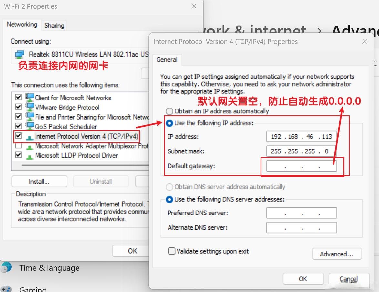Screen dimensions: 379x292
Task: Click the Install... button
Action: point(39,182)
